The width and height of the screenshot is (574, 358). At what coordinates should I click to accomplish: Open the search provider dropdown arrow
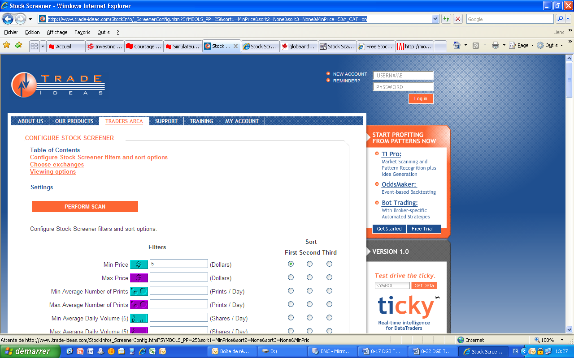569,19
